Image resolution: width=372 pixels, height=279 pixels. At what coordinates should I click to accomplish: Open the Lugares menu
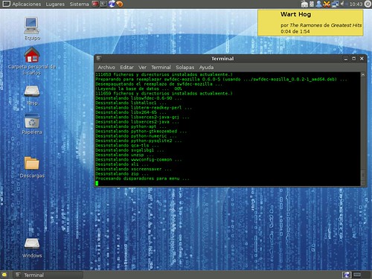(x=55, y=4)
